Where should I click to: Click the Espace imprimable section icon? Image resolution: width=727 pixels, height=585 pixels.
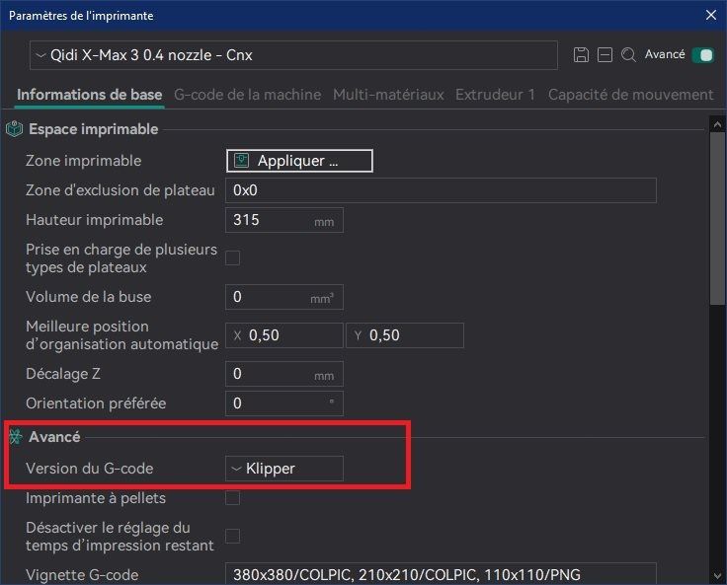(x=15, y=129)
